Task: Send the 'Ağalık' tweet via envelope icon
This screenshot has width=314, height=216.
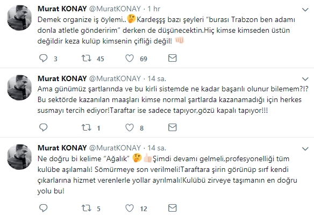Action: 172,208
